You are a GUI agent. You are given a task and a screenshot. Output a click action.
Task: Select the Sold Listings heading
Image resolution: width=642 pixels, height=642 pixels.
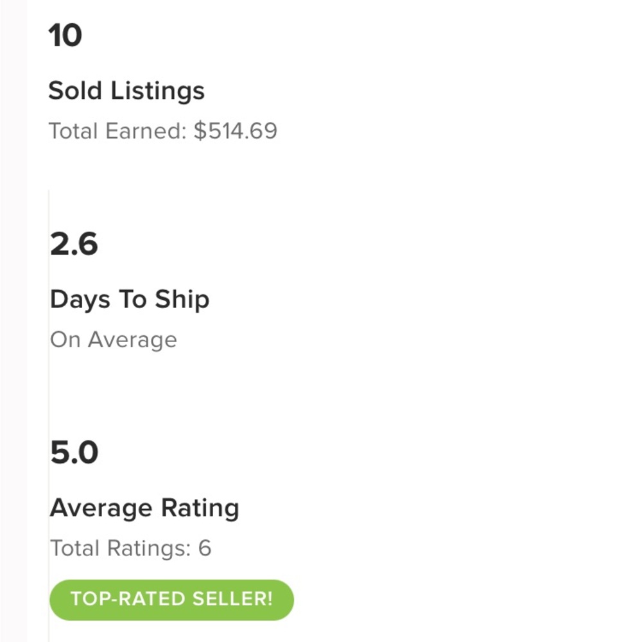point(126,91)
